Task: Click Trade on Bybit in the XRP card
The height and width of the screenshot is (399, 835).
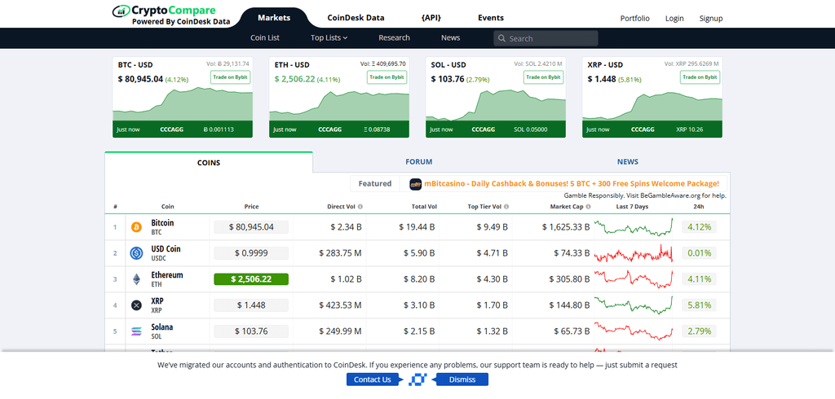Action: point(700,77)
